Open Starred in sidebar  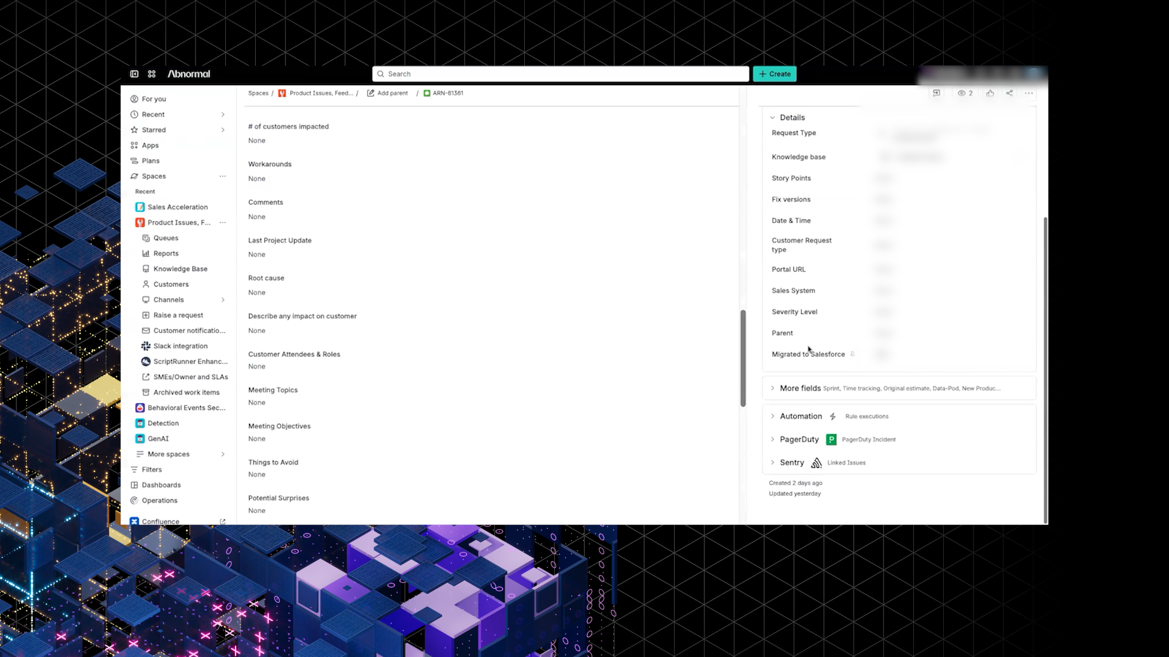pyautogui.click(x=154, y=130)
